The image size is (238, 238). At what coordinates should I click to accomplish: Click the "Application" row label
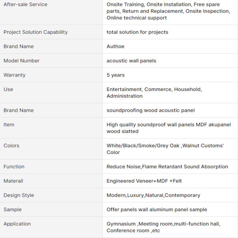(x=17, y=224)
